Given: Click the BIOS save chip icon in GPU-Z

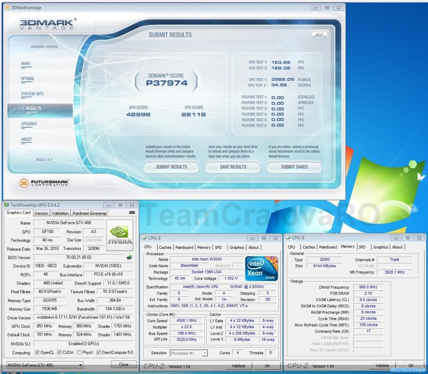Looking at the screenshot, I should point(129,257).
